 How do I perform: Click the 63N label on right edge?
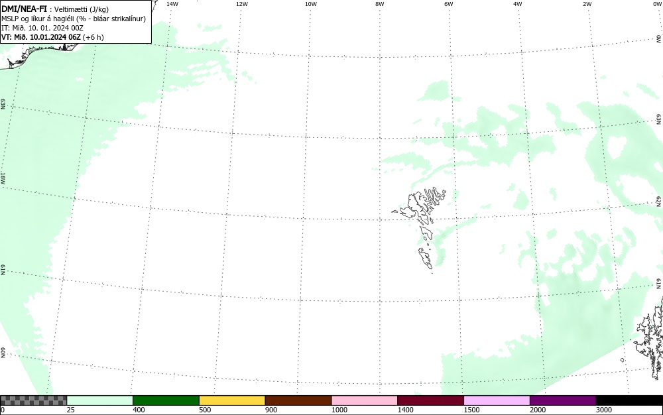(x=659, y=119)
